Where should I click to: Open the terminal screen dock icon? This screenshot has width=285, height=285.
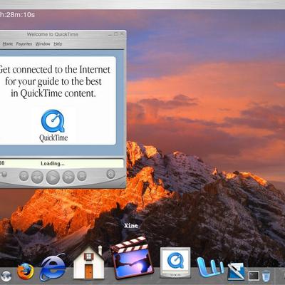click(x=254, y=276)
